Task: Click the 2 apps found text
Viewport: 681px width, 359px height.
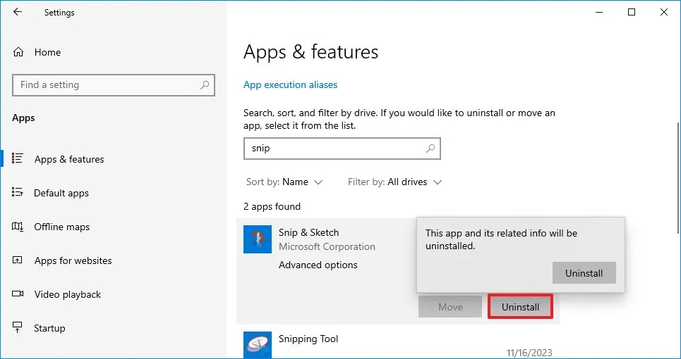Action: tap(272, 206)
